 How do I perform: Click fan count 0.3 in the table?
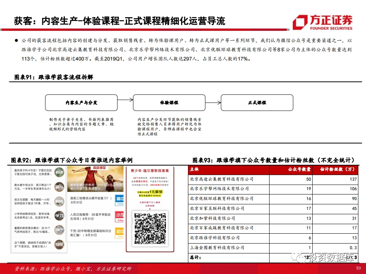353,248
